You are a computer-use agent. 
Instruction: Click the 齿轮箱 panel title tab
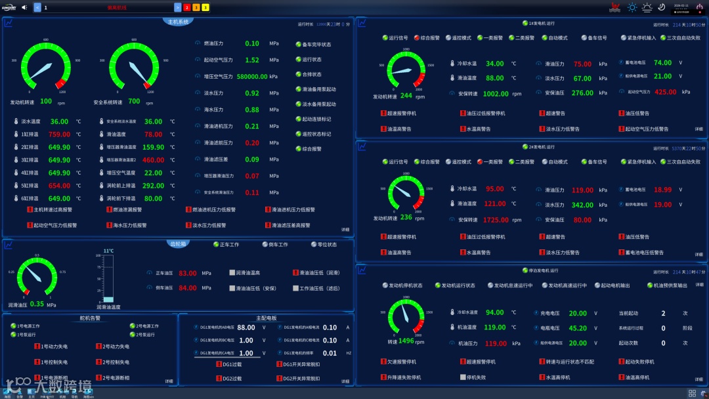(178, 244)
